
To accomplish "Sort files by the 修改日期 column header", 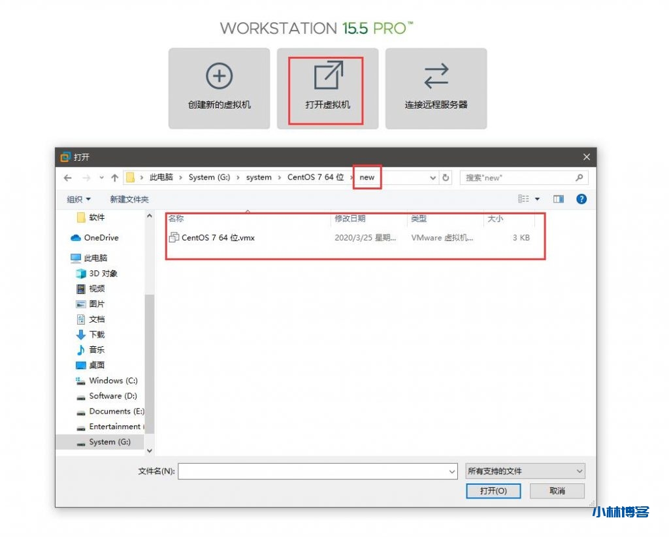I will [x=350, y=219].
